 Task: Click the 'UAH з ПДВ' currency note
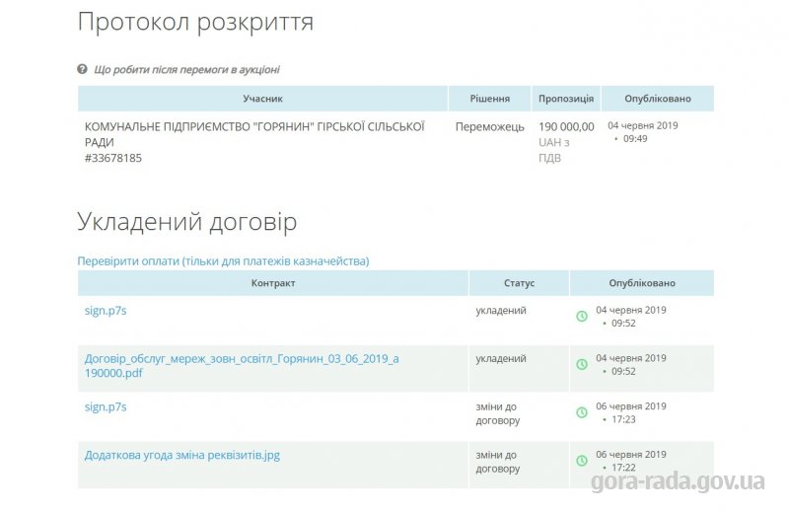pos(554,150)
